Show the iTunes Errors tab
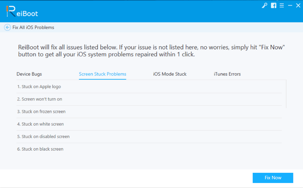The width and height of the screenshot is (303, 188). (227, 74)
